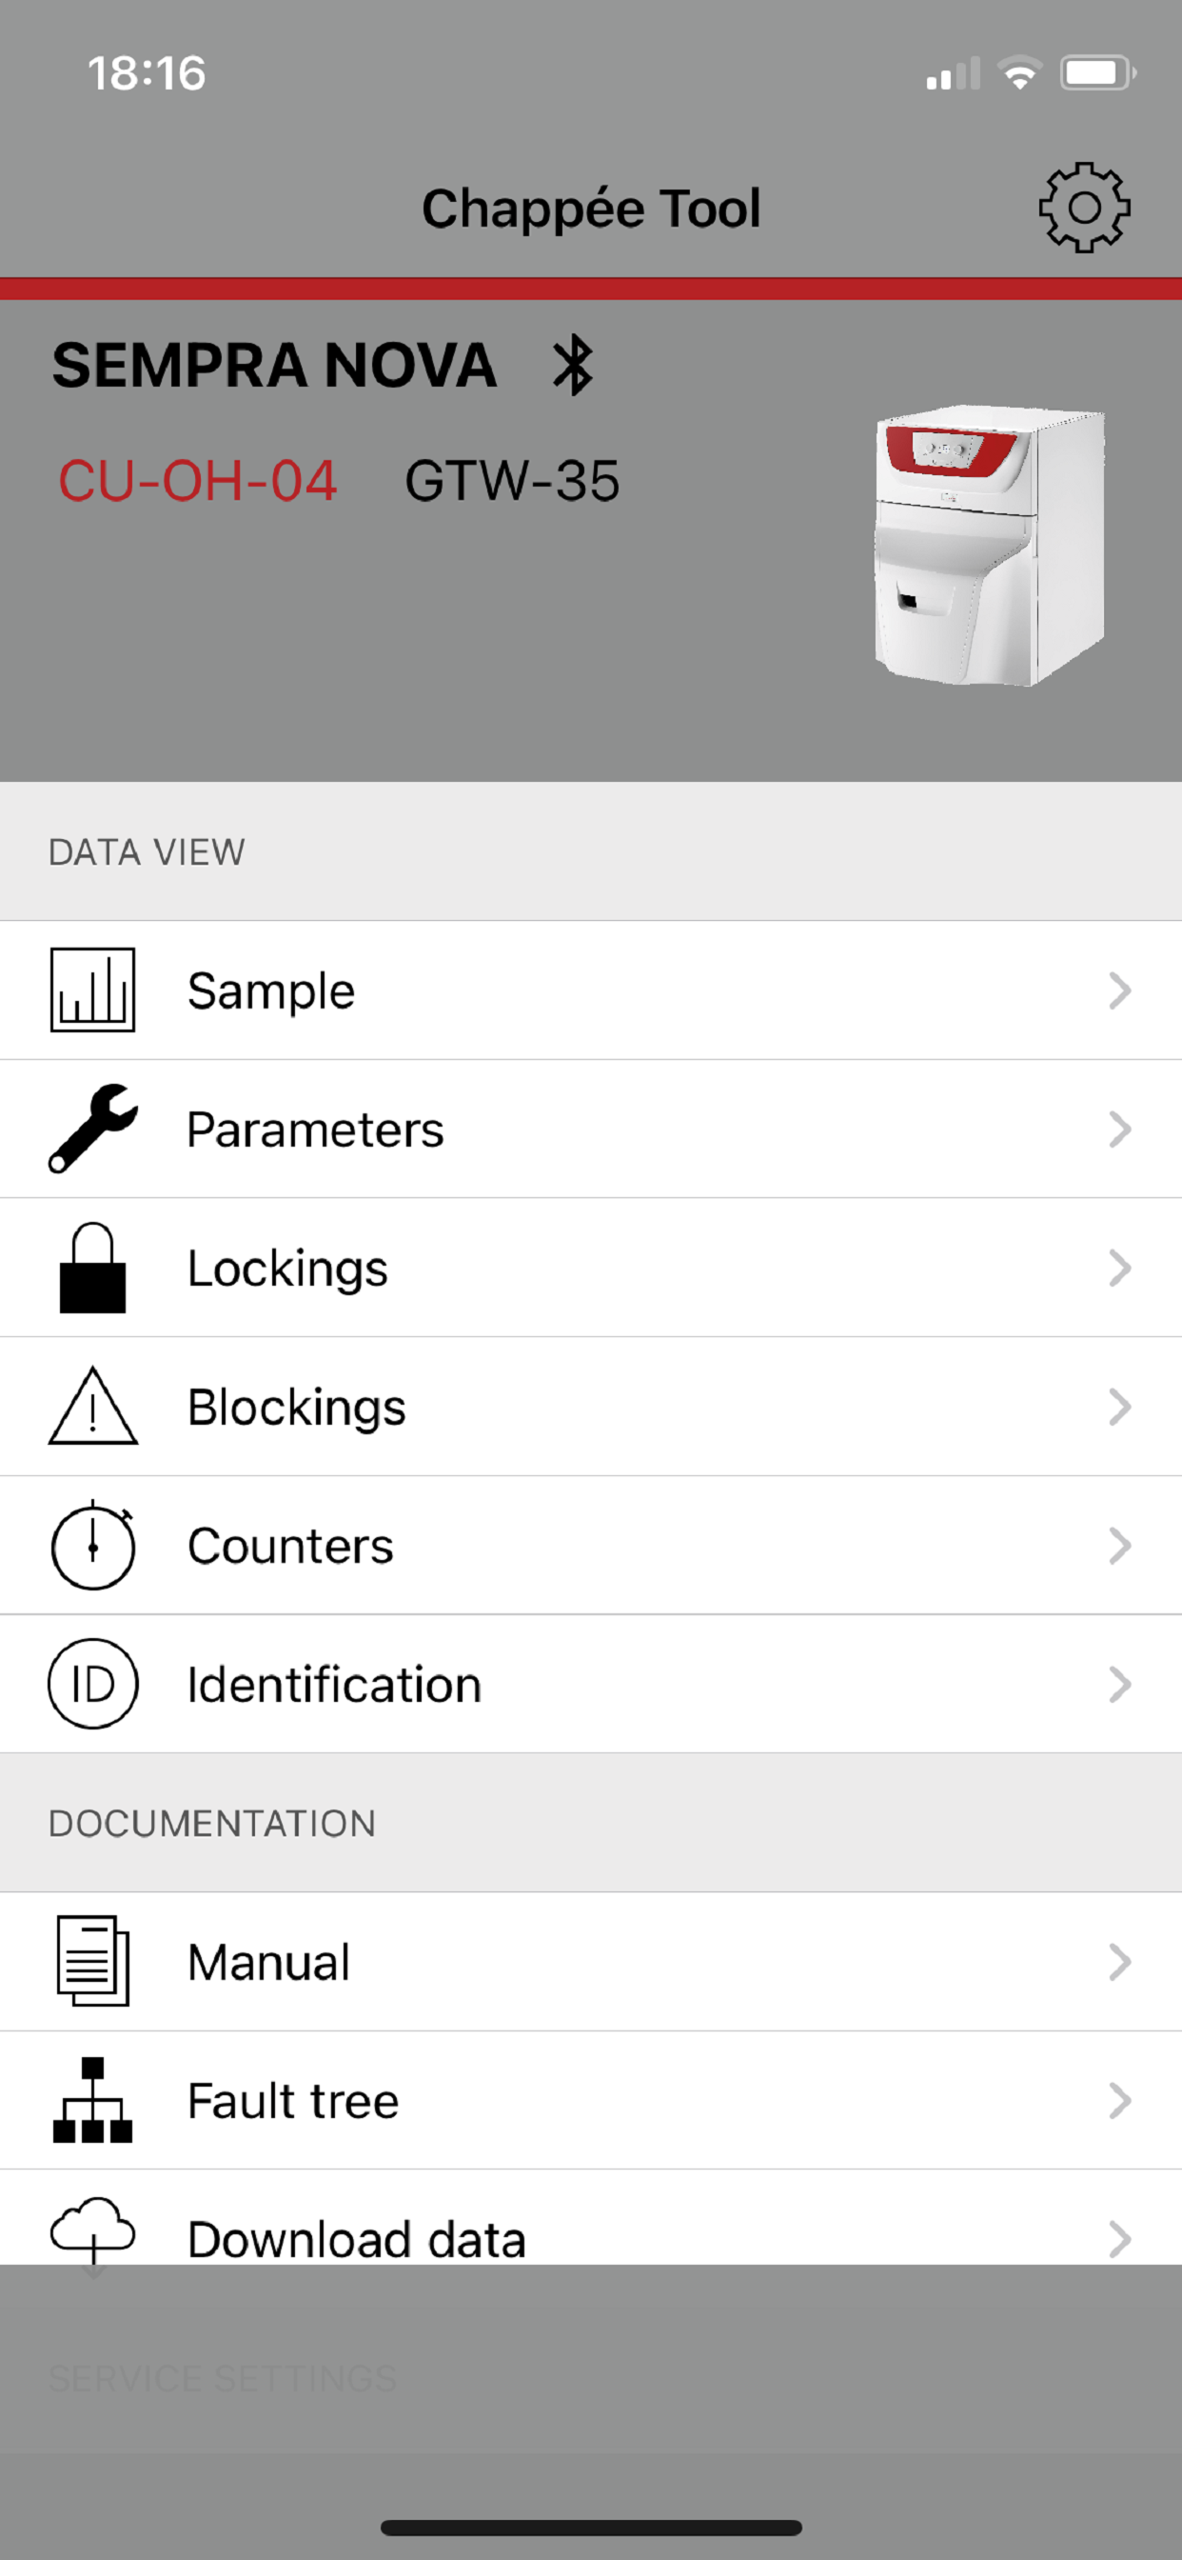The width and height of the screenshot is (1182, 2560).
Task: Tap the Lockings padlock icon
Action: (92, 1268)
